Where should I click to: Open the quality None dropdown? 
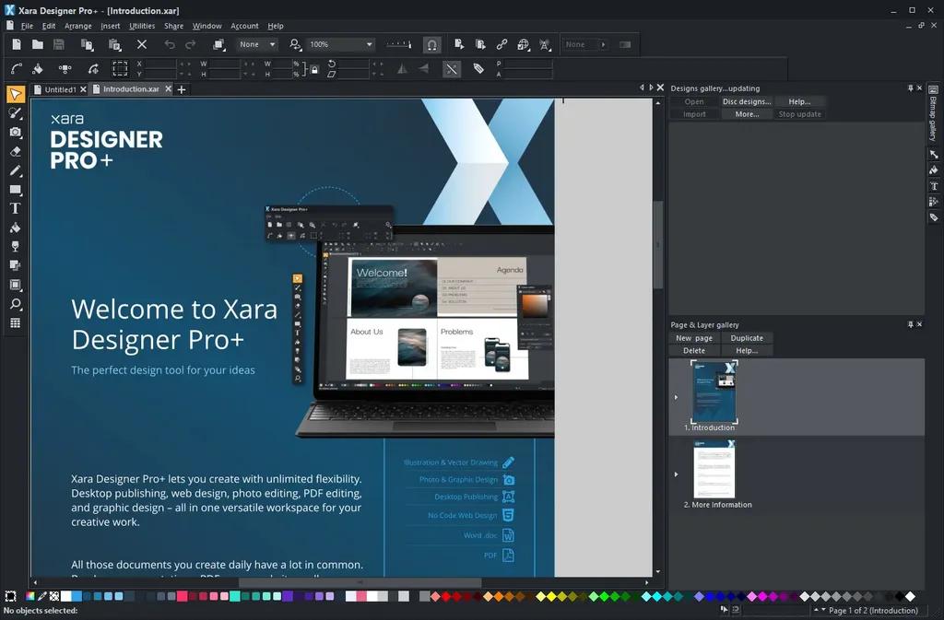click(x=257, y=44)
